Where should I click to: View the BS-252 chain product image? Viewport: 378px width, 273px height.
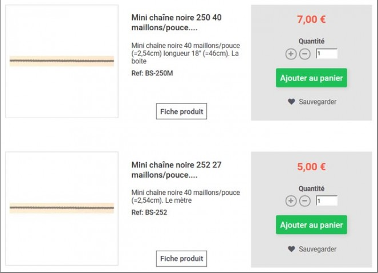click(62, 208)
